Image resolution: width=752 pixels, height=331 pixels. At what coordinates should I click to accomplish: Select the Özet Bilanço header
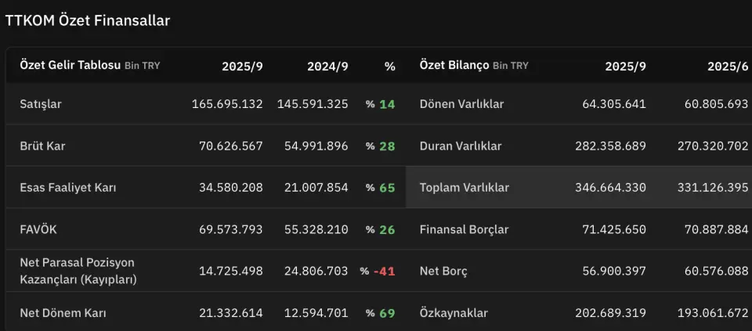point(454,65)
